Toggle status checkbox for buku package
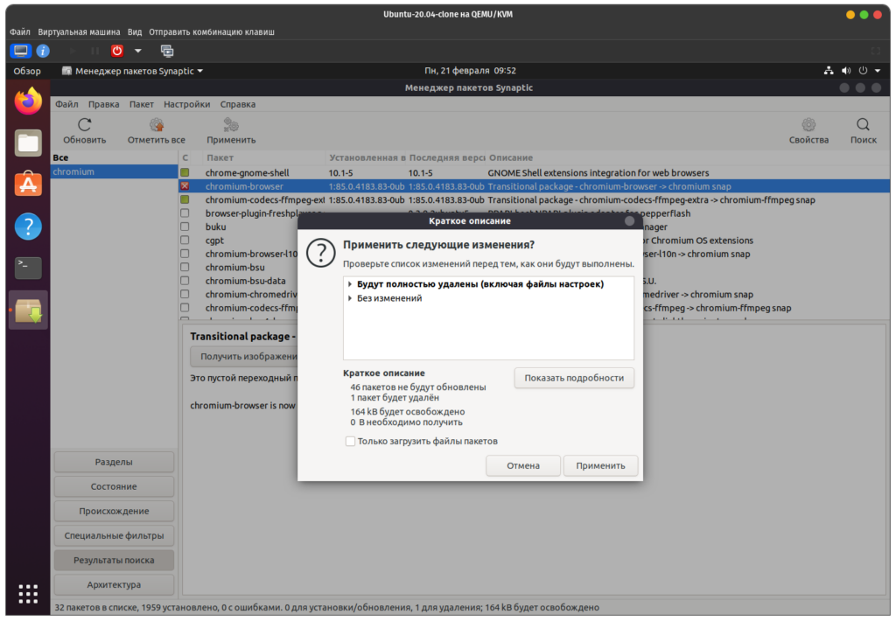The image size is (896, 621). [185, 227]
